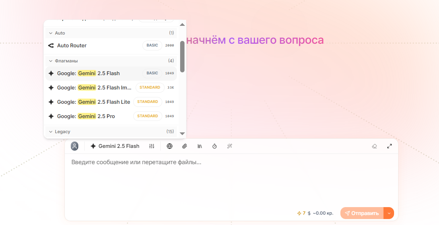Click the model list scroll up arrow
439x225 pixels.
(182, 25)
